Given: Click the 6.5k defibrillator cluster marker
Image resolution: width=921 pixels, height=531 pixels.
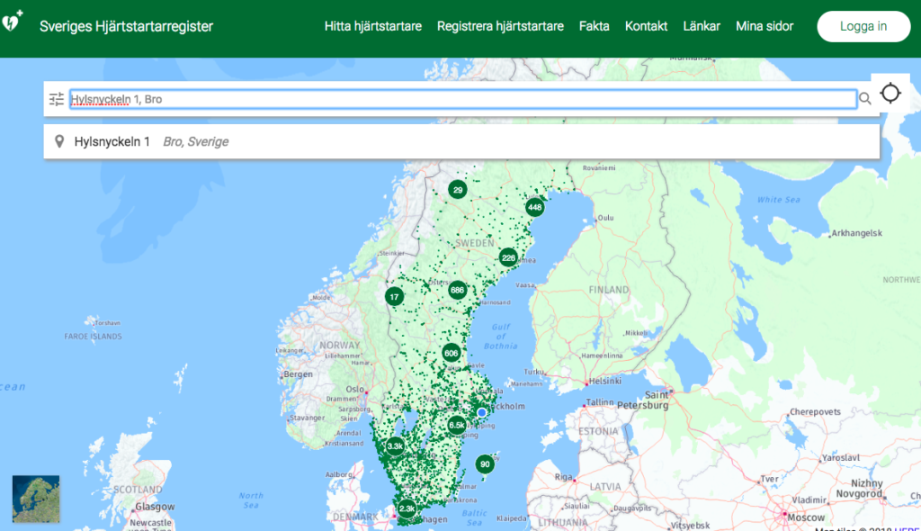Looking at the screenshot, I should tap(456, 423).
